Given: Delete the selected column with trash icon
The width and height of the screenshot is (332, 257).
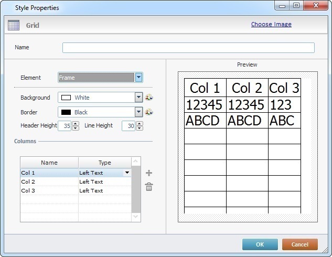Looking at the screenshot, I should 149,187.
